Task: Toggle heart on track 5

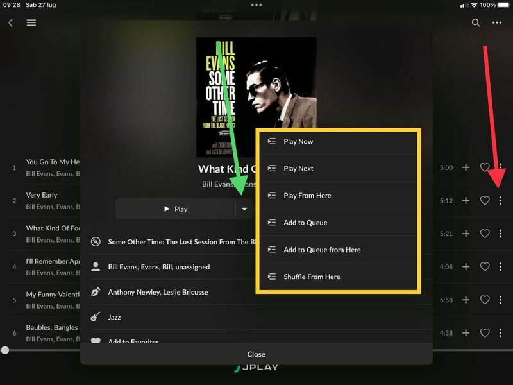Action: [485, 300]
